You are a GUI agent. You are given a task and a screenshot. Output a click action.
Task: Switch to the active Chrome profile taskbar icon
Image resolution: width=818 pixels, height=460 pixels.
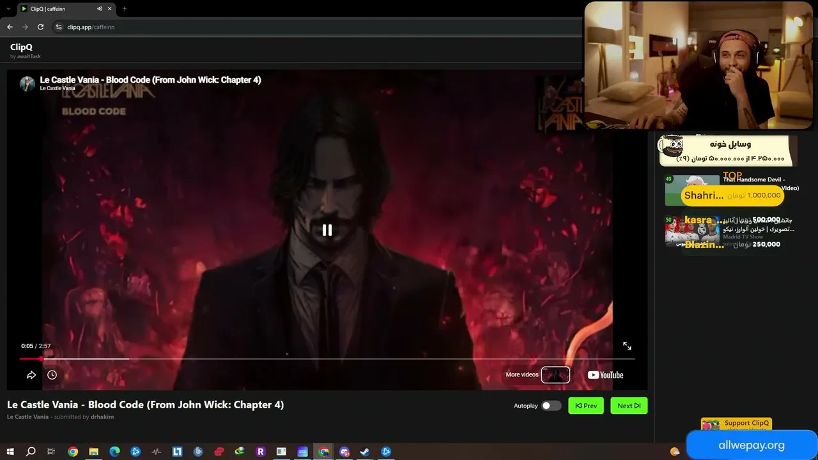coord(324,452)
